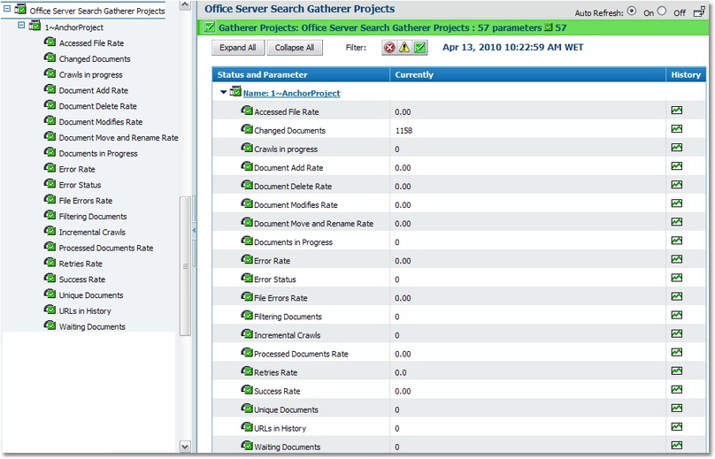Select Filtering Documents in left tree
Viewport: 715px width, 459px height.
point(93,217)
